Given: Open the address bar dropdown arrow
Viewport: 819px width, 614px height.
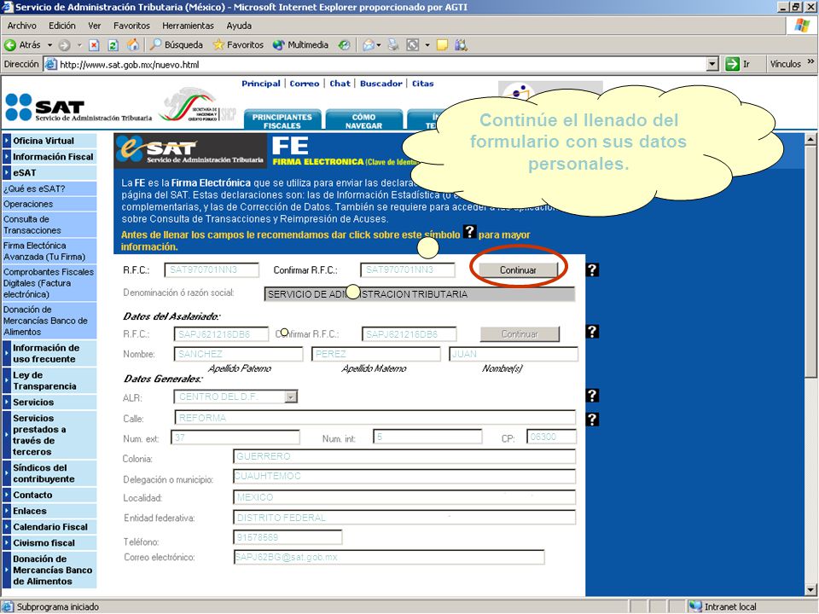Looking at the screenshot, I should (712, 64).
